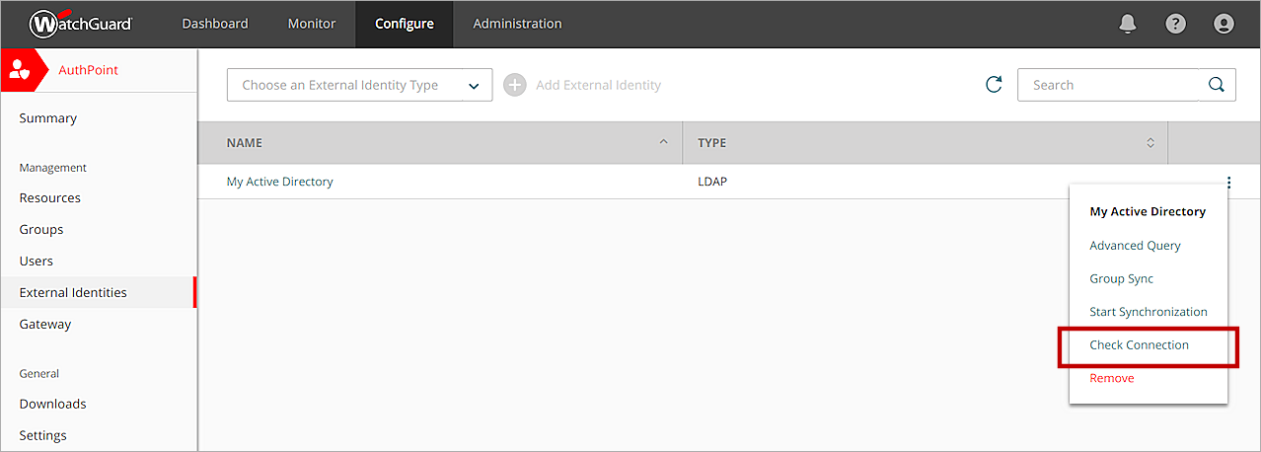Click into the Search input field
Image resolution: width=1261 pixels, height=452 pixels.
(1107, 85)
